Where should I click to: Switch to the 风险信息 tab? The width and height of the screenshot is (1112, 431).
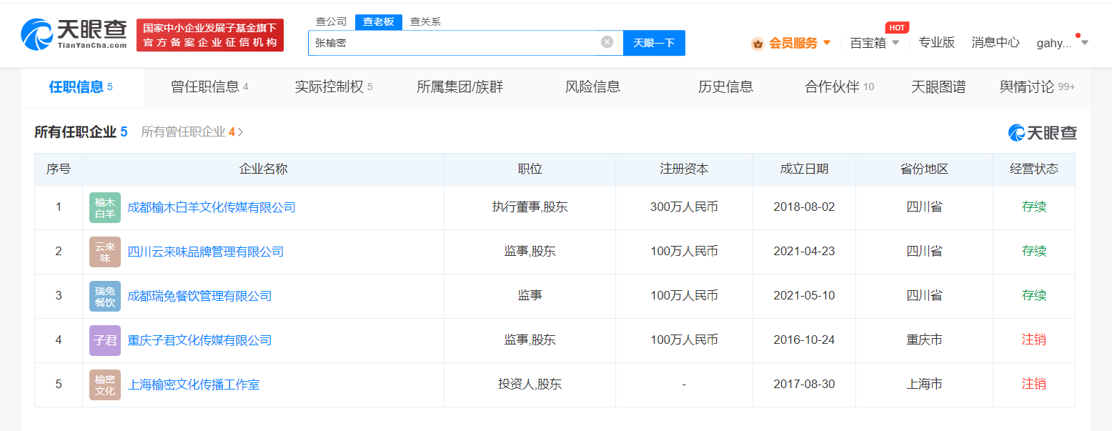(592, 86)
